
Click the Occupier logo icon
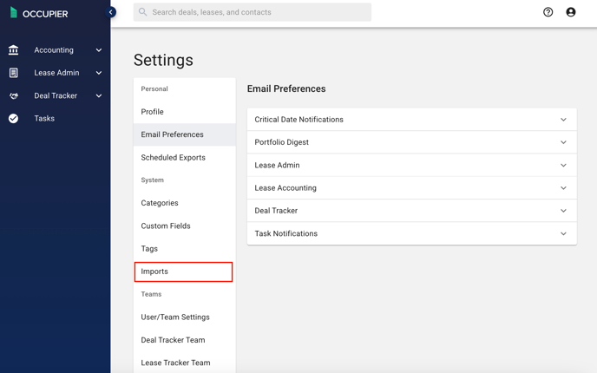[x=14, y=12]
